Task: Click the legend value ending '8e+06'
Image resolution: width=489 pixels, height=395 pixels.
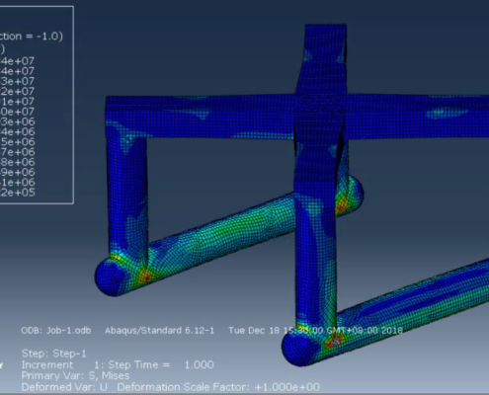Action: (17, 162)
